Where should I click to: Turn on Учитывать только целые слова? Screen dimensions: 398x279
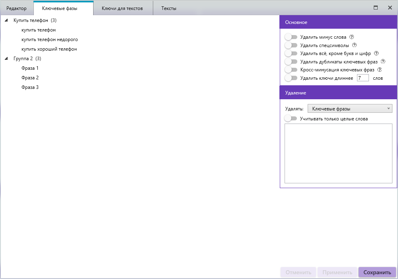[x=291, y=118]
